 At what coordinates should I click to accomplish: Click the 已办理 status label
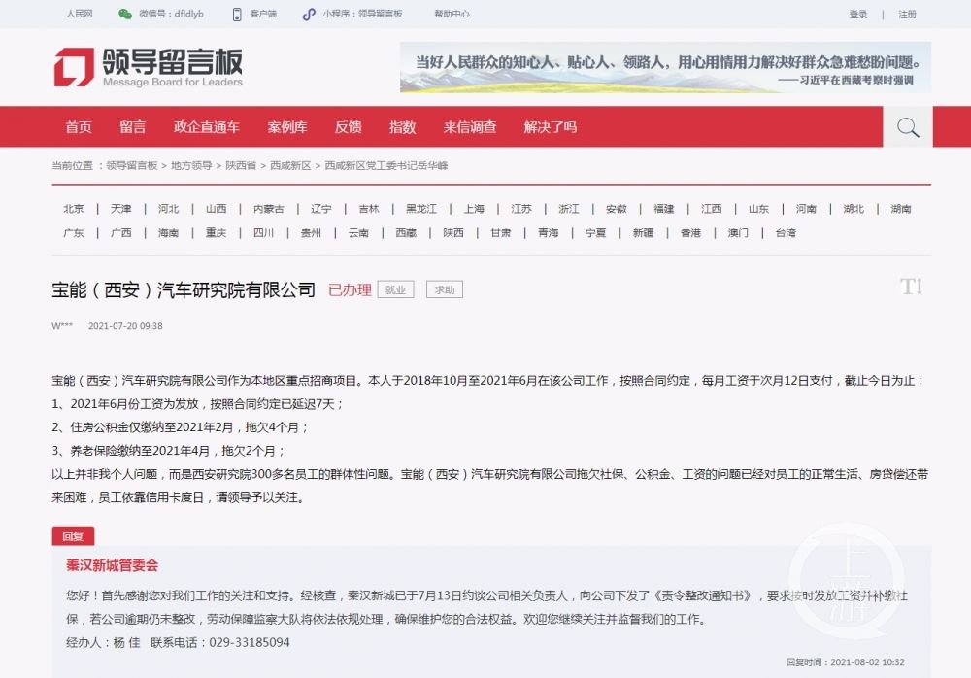[x=350, y=289]
